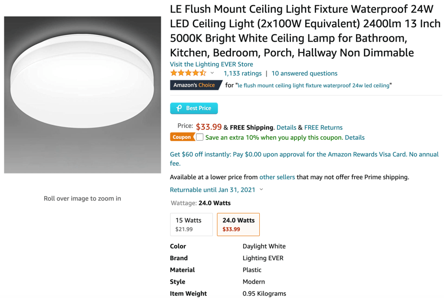Click the FREE Returns link

pyautogui.click(x=323, y=128)
